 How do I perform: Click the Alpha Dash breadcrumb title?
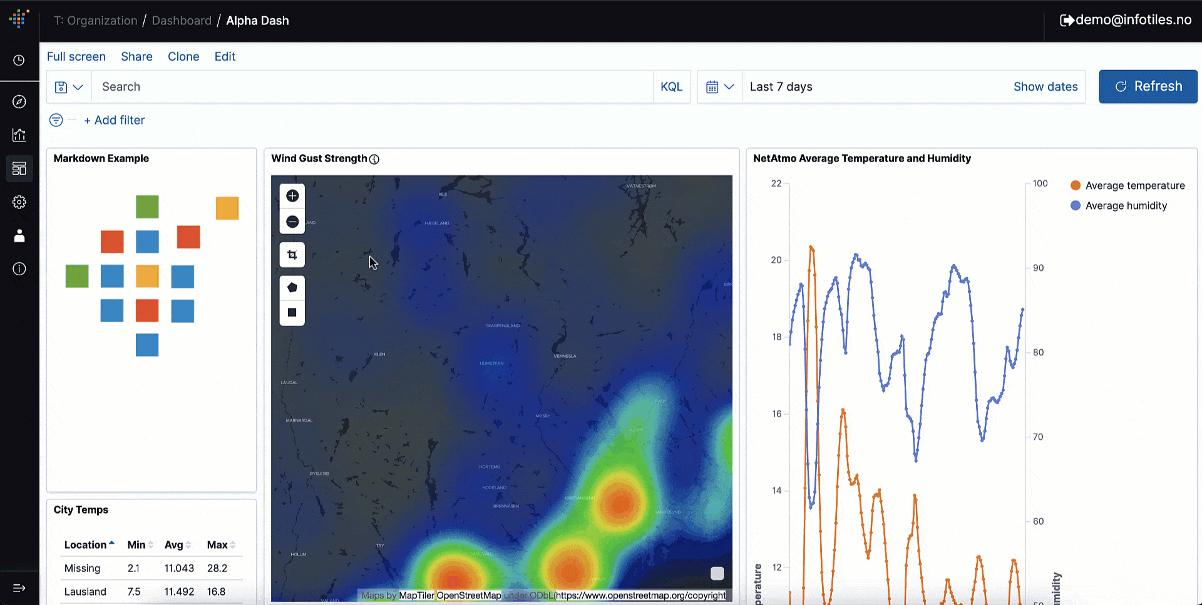(257, 21)
